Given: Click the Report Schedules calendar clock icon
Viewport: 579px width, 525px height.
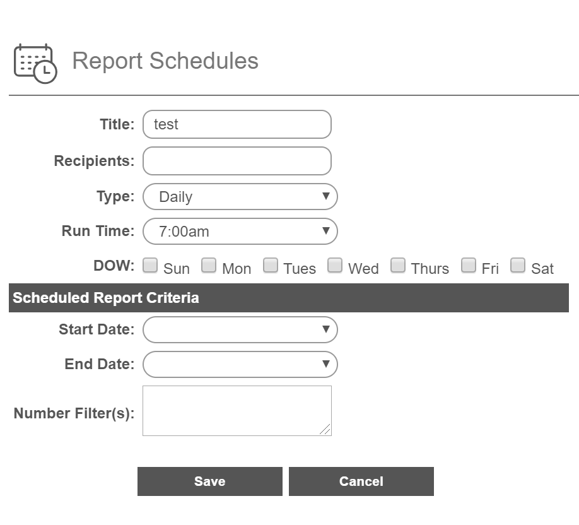Looking at the screenshot, I should pyautogui.click(x=35, y=64).
